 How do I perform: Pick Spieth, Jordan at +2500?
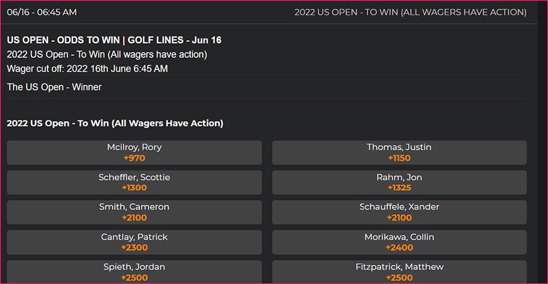tap(134, 272)
